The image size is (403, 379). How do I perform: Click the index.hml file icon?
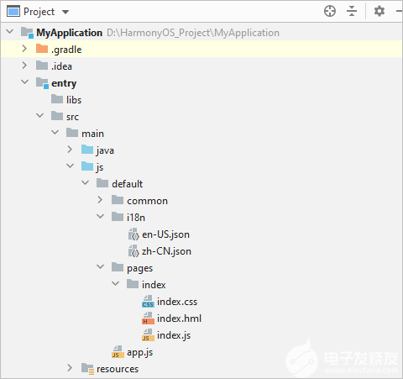pos(148,318)
